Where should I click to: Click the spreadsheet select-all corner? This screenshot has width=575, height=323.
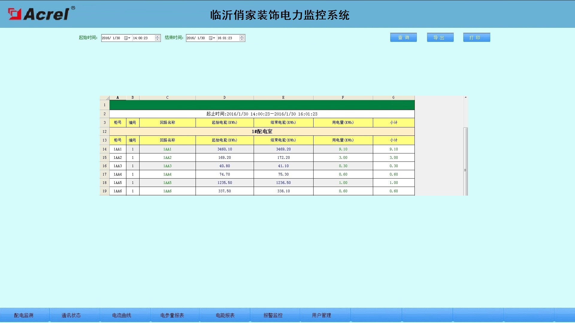pos(105,98)
